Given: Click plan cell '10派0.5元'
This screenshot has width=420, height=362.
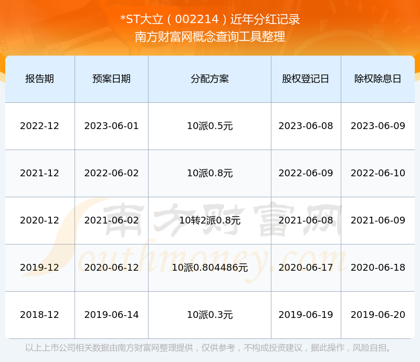Looking at the screenshot, I should coord(209,126).
